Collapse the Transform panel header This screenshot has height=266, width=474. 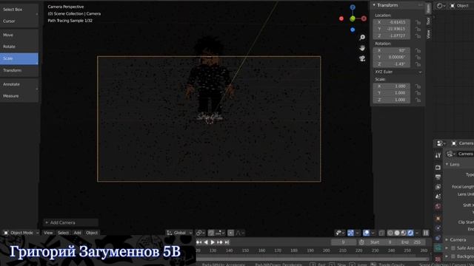click(397, 5)
